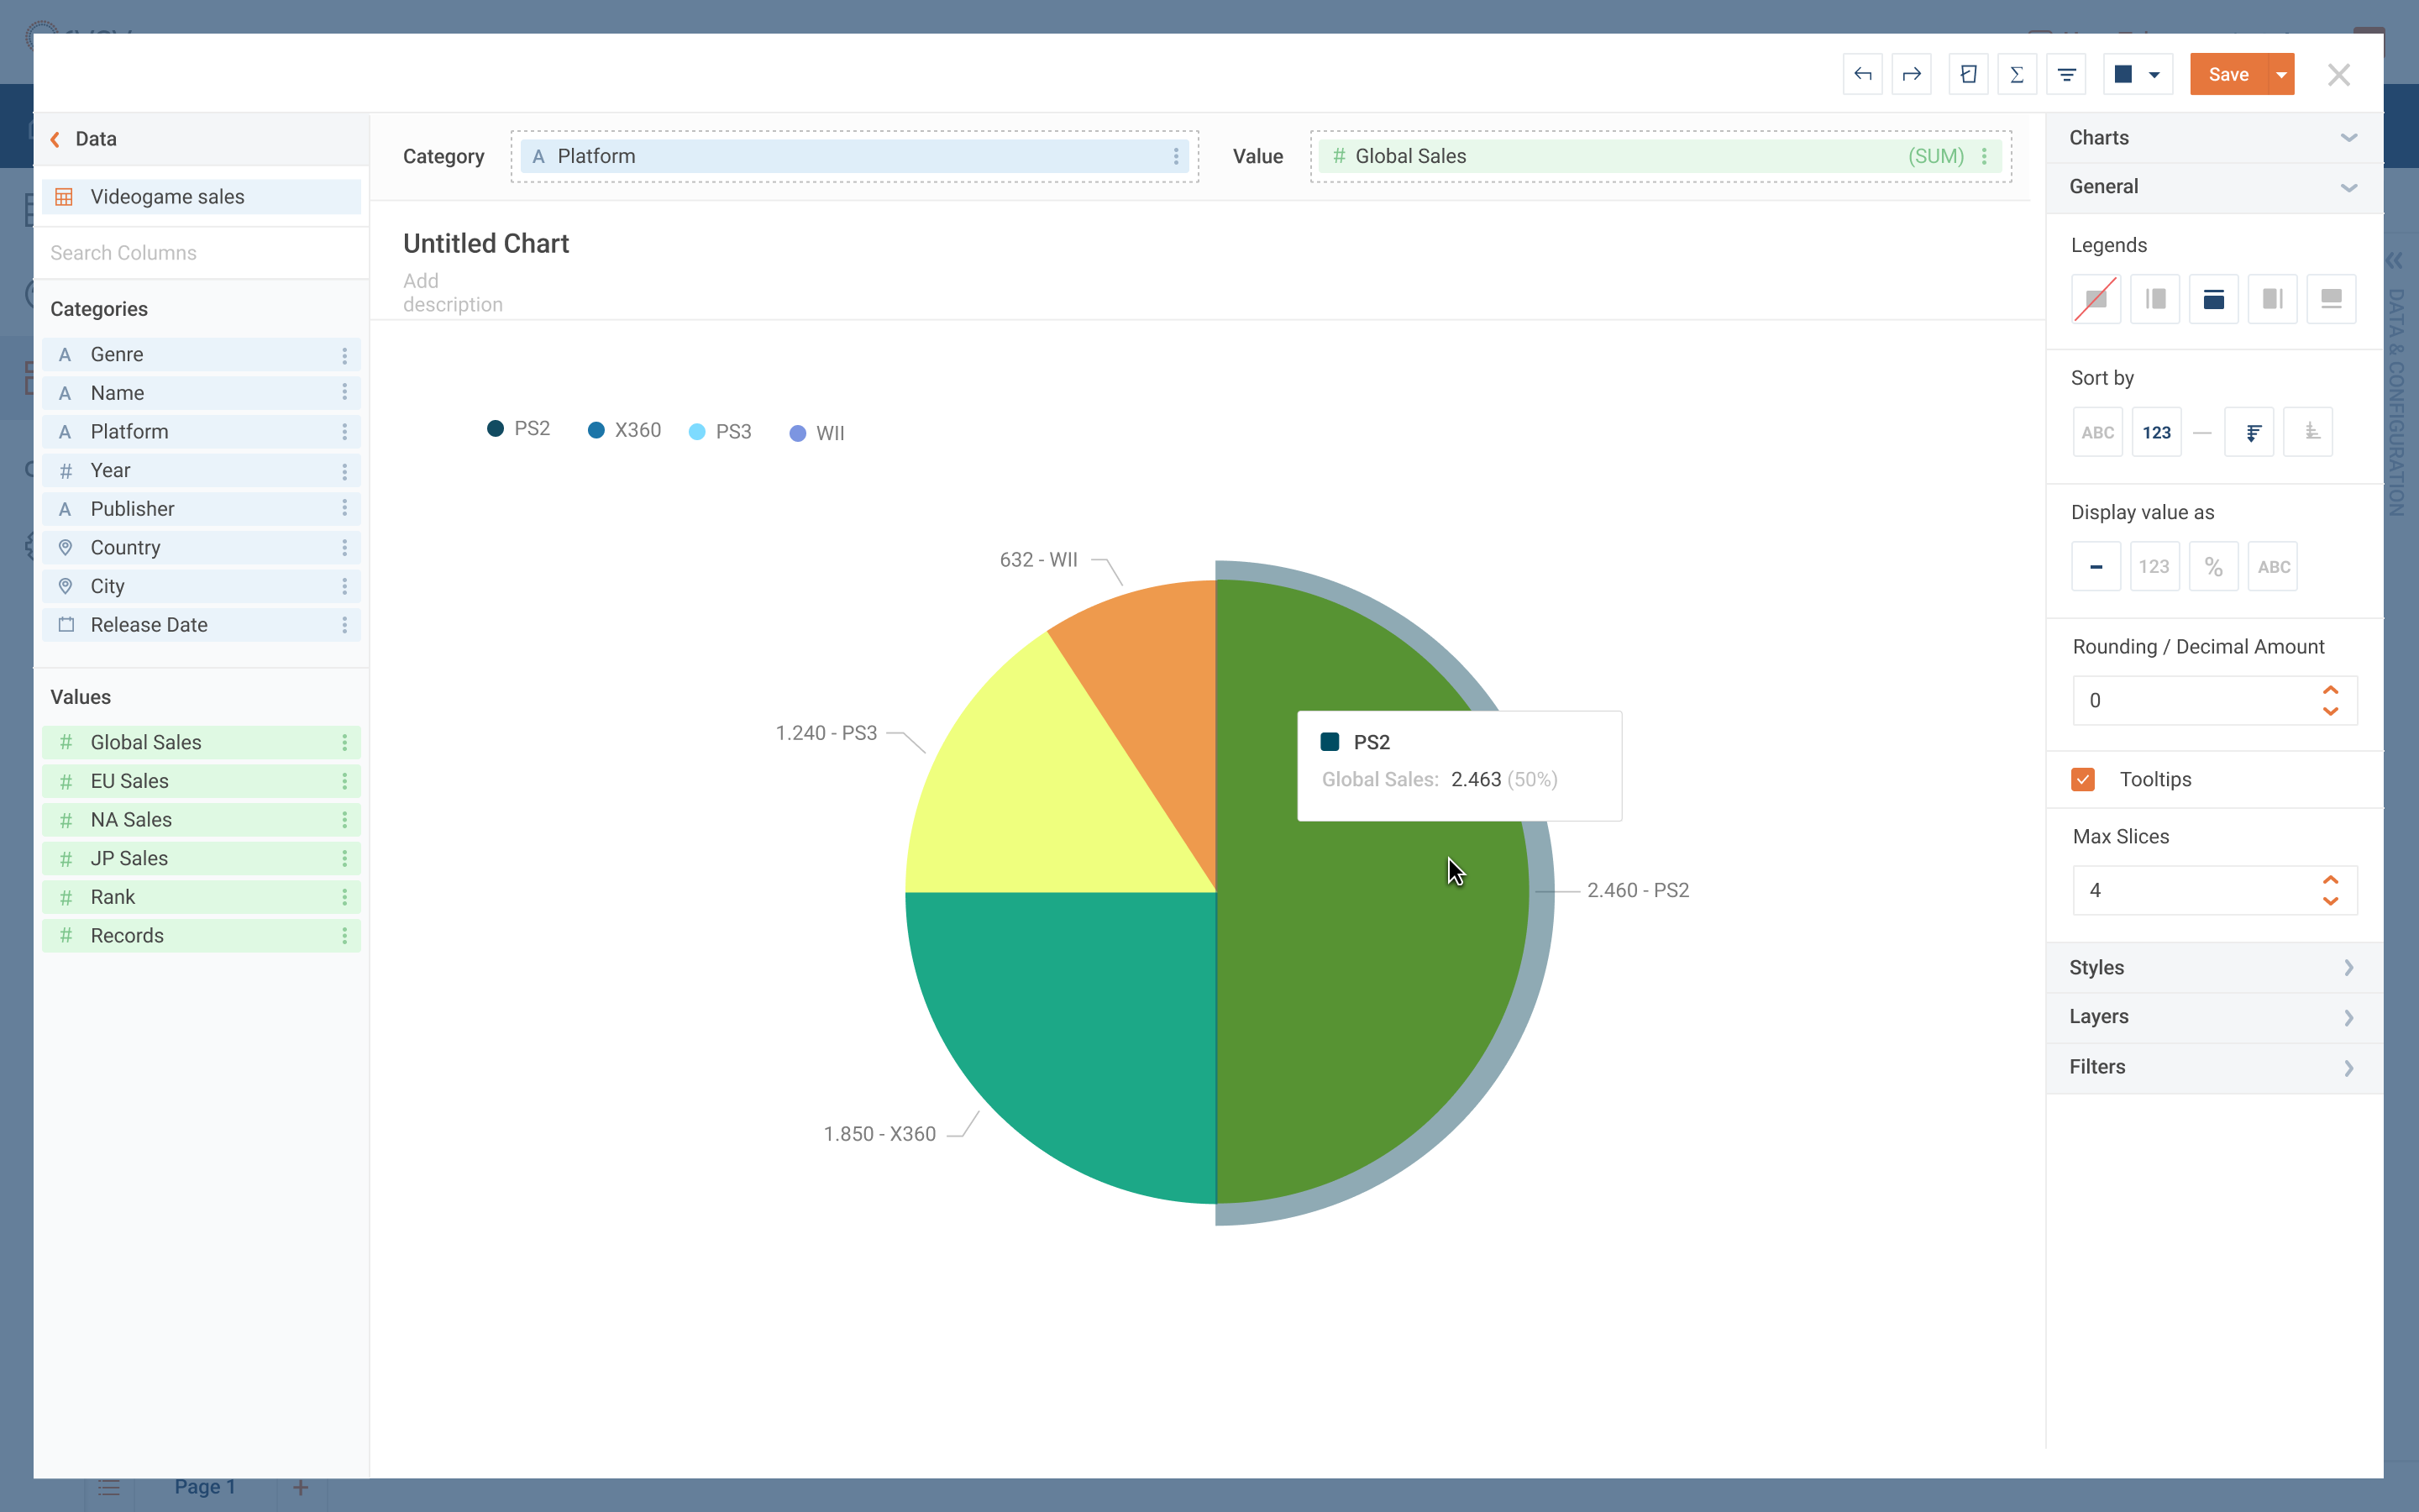Screen dimensions: 2419x1512
Task: Click the sigma summation icon
Action: tap(2013, 73)
